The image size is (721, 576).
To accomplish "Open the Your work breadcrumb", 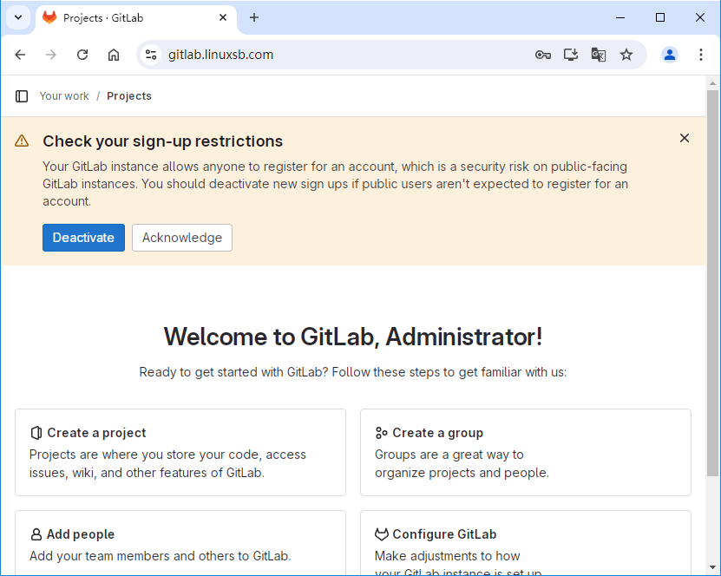I will 64,96.
